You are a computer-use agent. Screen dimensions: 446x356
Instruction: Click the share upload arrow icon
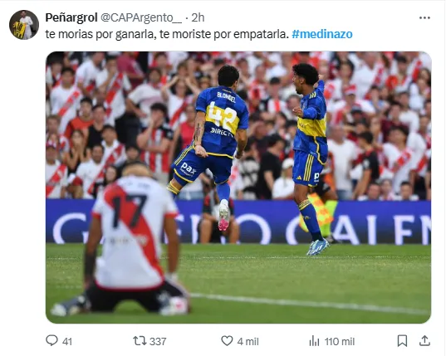click(x=424, y=340)
